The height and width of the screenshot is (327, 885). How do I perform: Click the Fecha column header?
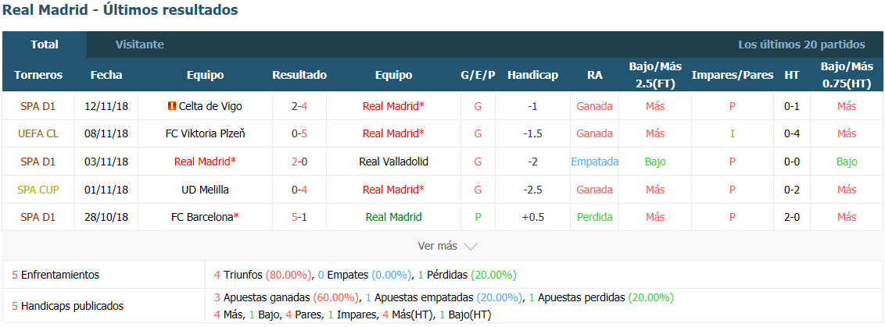click(106, 75)
